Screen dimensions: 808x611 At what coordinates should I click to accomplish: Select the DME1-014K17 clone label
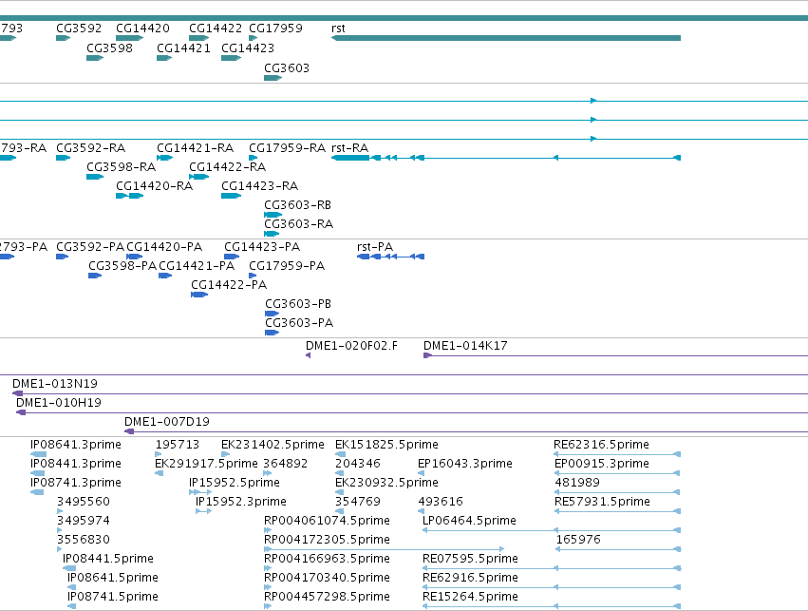[x=465, y=346]
